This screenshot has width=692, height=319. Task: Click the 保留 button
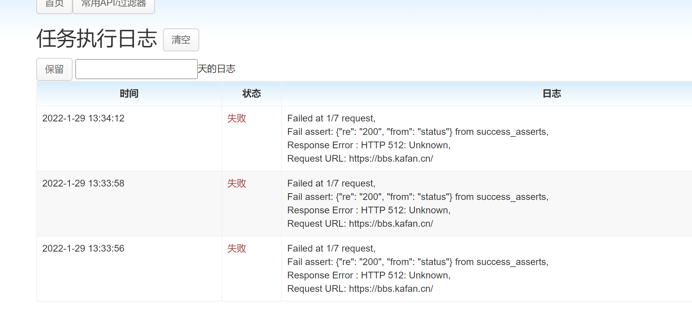(x=54, y=69)
